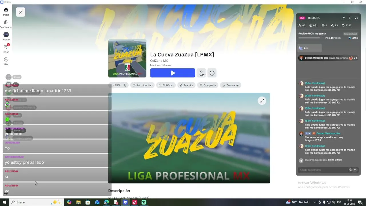This screenshot has height=206, width=366.
Task: Open the more options ellipsis button
Action: click(212, 73)
